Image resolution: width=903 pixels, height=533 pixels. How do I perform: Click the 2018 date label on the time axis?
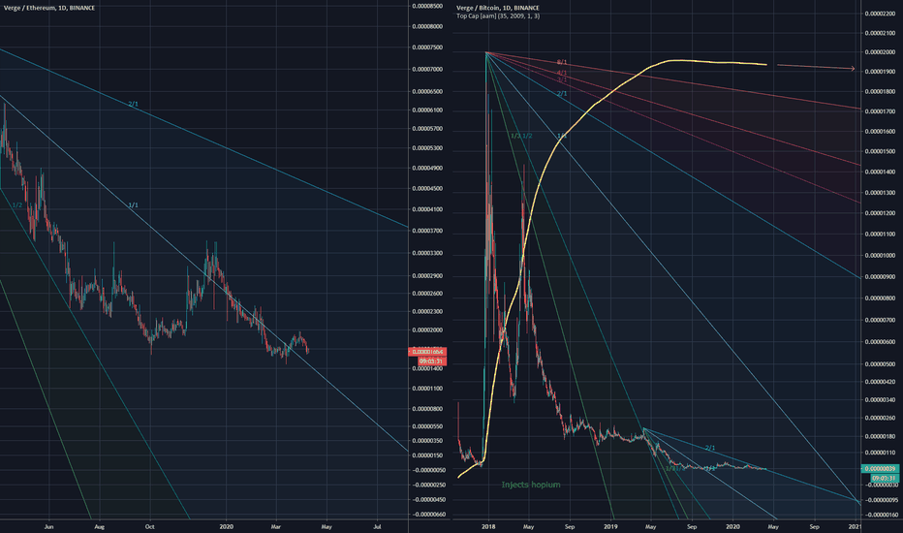click(488, 526)
